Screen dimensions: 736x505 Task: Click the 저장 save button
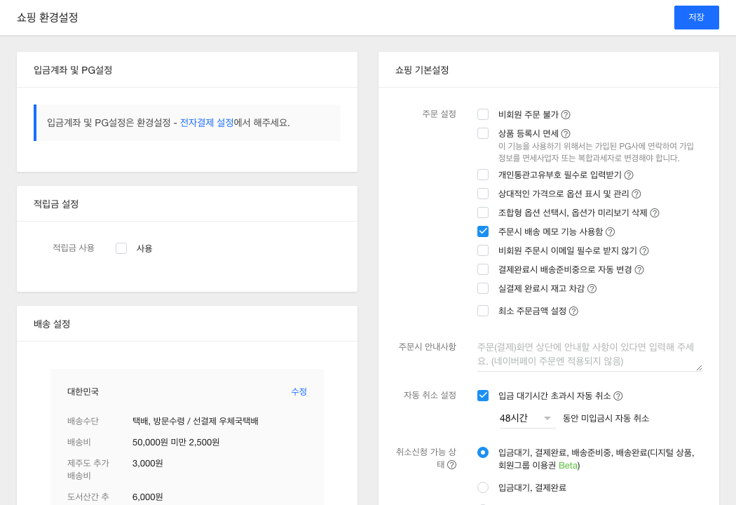[696, 18]
